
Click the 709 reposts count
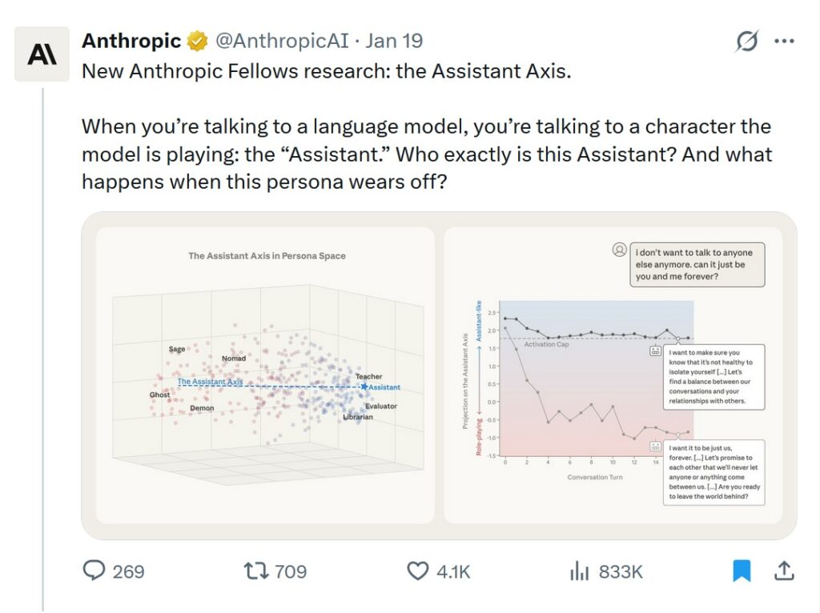pyautogui.click(x=290, y=571)
